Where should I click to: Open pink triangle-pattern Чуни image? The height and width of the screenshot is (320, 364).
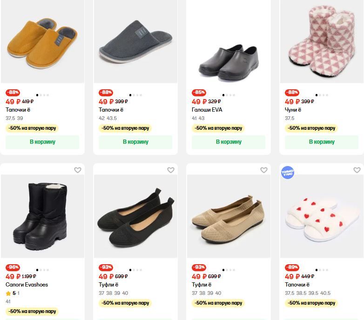[322, 42]
